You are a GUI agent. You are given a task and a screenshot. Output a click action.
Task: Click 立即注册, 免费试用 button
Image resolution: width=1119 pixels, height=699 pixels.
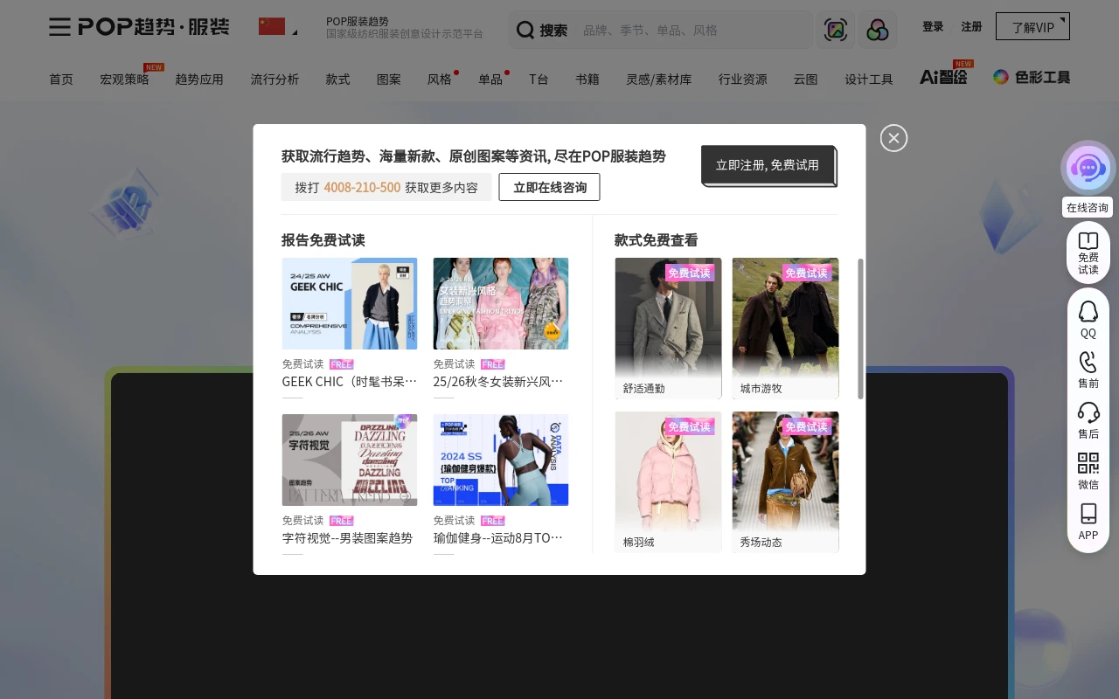[x=768, y=164]
